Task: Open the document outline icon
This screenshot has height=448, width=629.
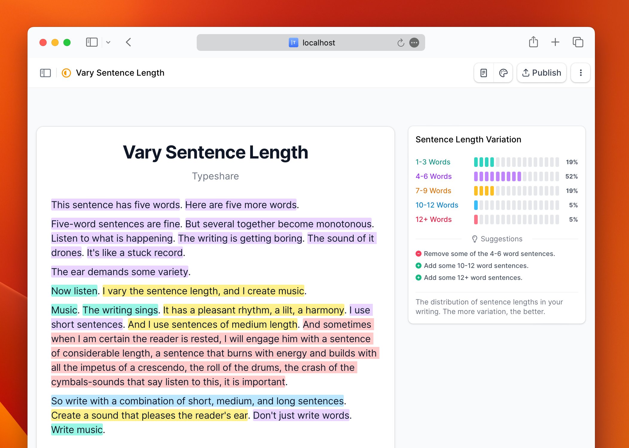Action: (484, 73)
